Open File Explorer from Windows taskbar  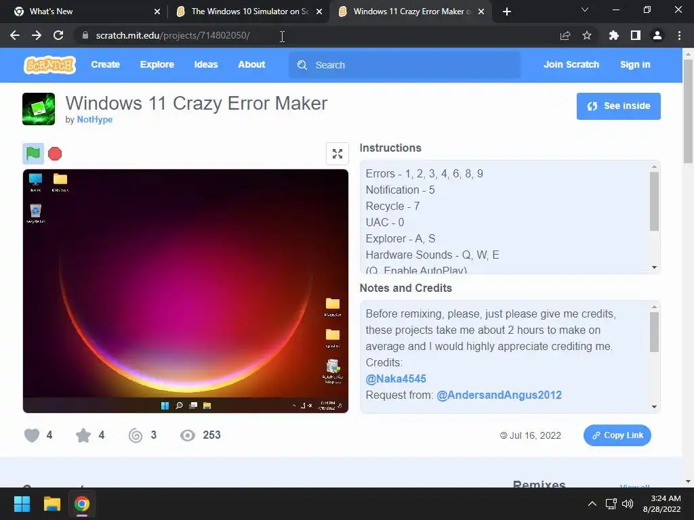[52, 504]
